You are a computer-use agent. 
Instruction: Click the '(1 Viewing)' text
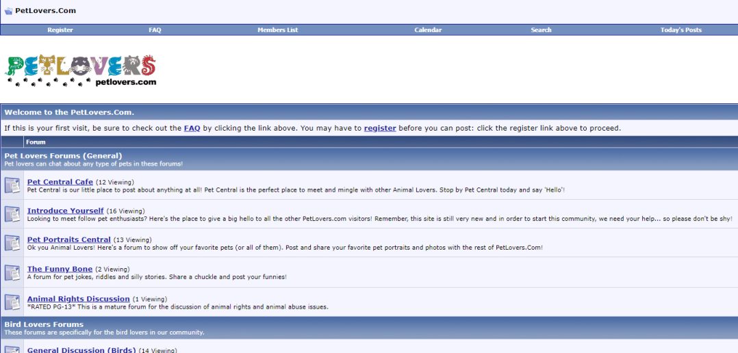click(150, 299)
